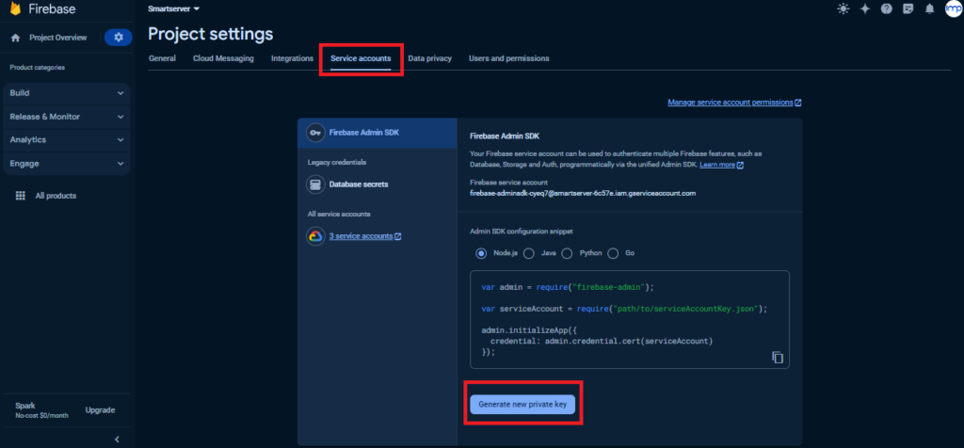Click inside the Node.js code snippet
964x448 pixels.
[x=630, y=319]
